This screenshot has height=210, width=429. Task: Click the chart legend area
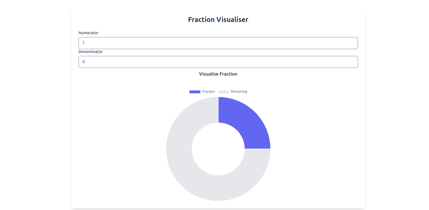(218, 92)
